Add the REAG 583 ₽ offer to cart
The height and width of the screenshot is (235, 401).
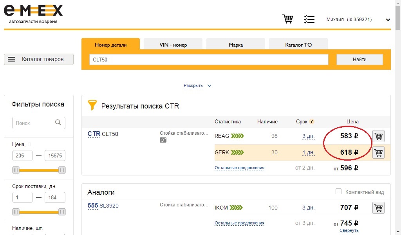[x=379, y=136]
